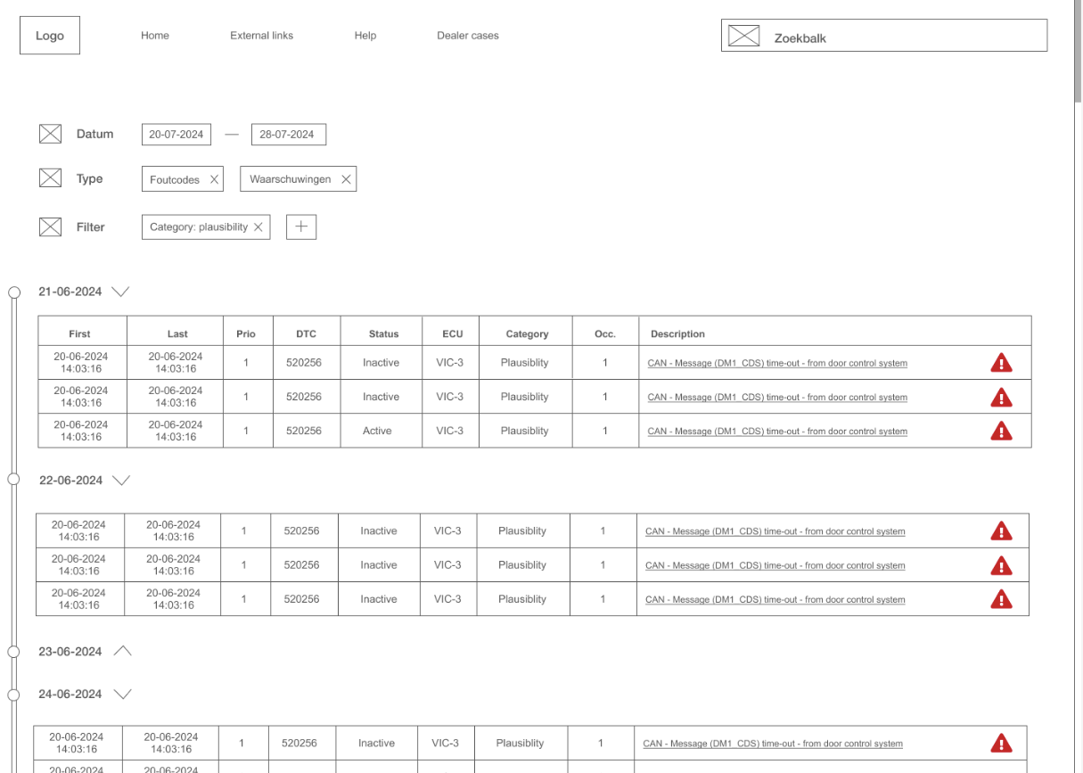The image size is (1083, 773).
Task: Click the timeline marker for 22-06-2024
Action: 13,480
